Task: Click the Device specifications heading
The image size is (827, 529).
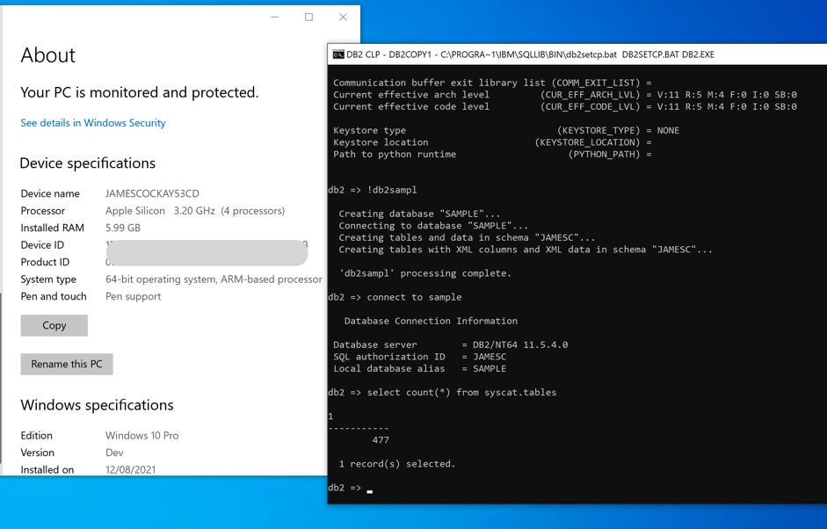Action: click(88, 163)
